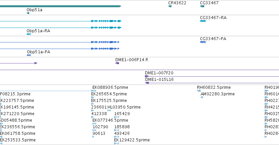
Task: Select the CG33467 gene label
Action: (209, 3)
